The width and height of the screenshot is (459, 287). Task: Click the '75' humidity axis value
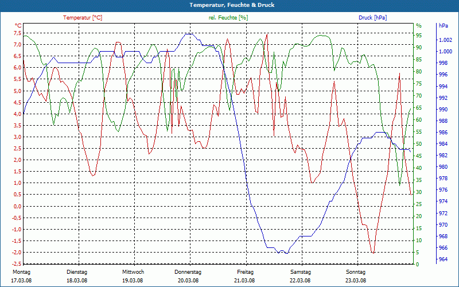[x=419, y=84]
